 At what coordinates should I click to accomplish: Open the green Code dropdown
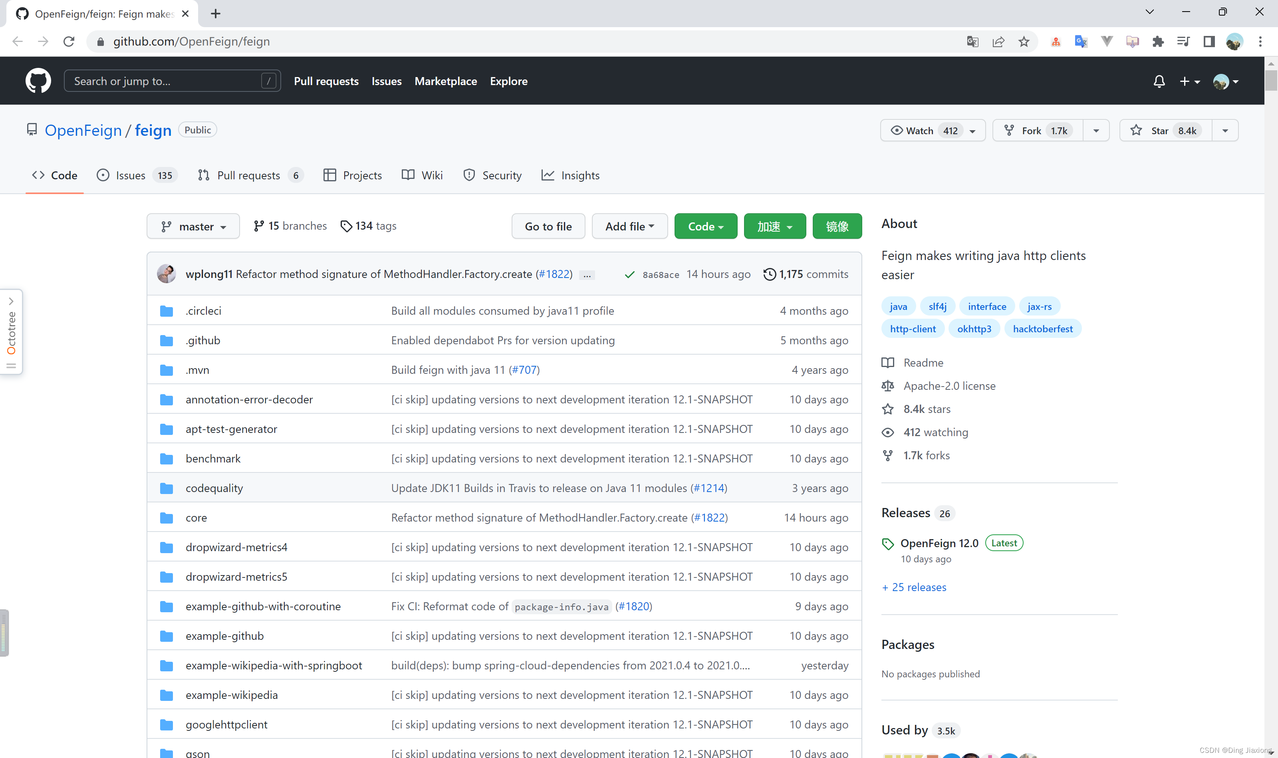point(705,226)
